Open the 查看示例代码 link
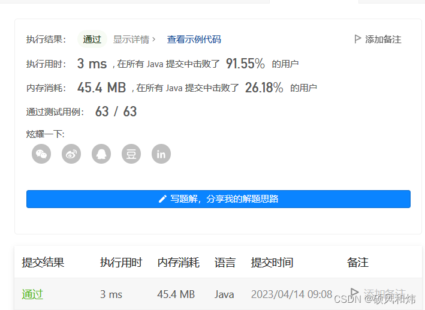Viewport: 425px width, 310px height. pos(194,40)
